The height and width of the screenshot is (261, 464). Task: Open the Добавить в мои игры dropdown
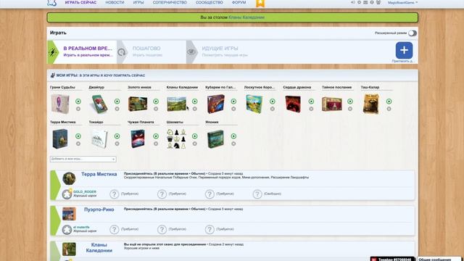coord(83,159)
